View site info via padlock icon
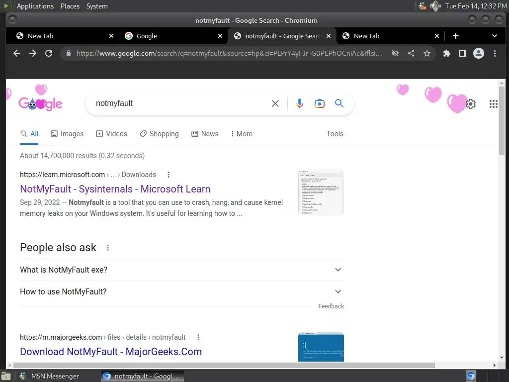Screen dimensions: 509x382 [x=69, y=53]
